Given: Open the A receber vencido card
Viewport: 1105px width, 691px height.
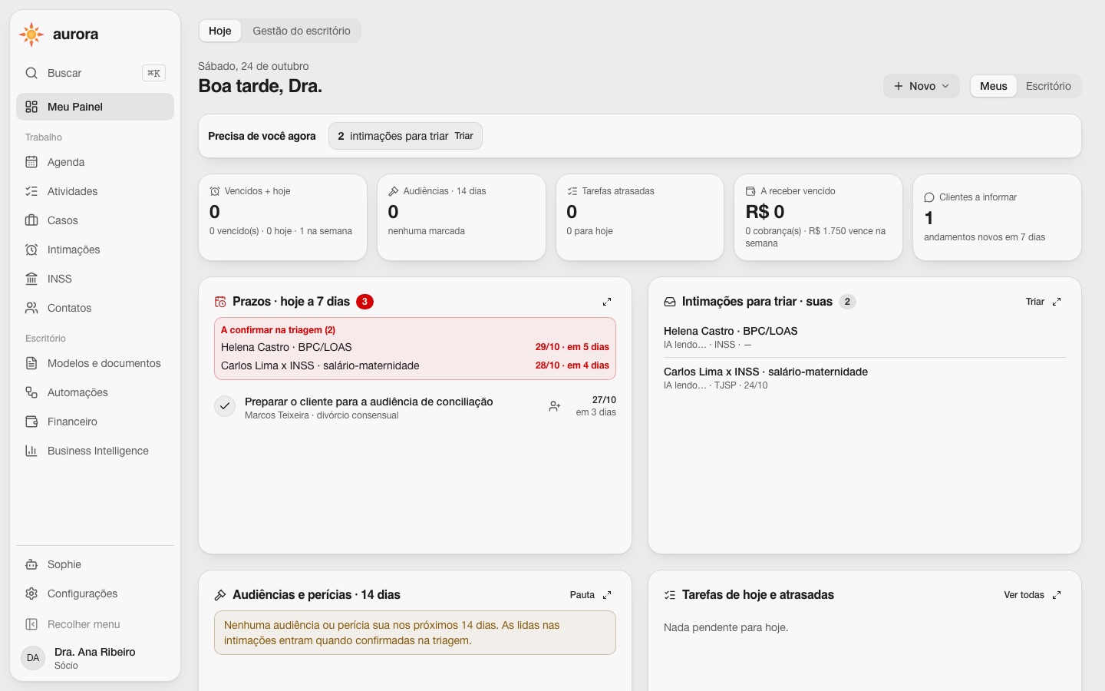Looking at the screenshot, I should (819, 217).
